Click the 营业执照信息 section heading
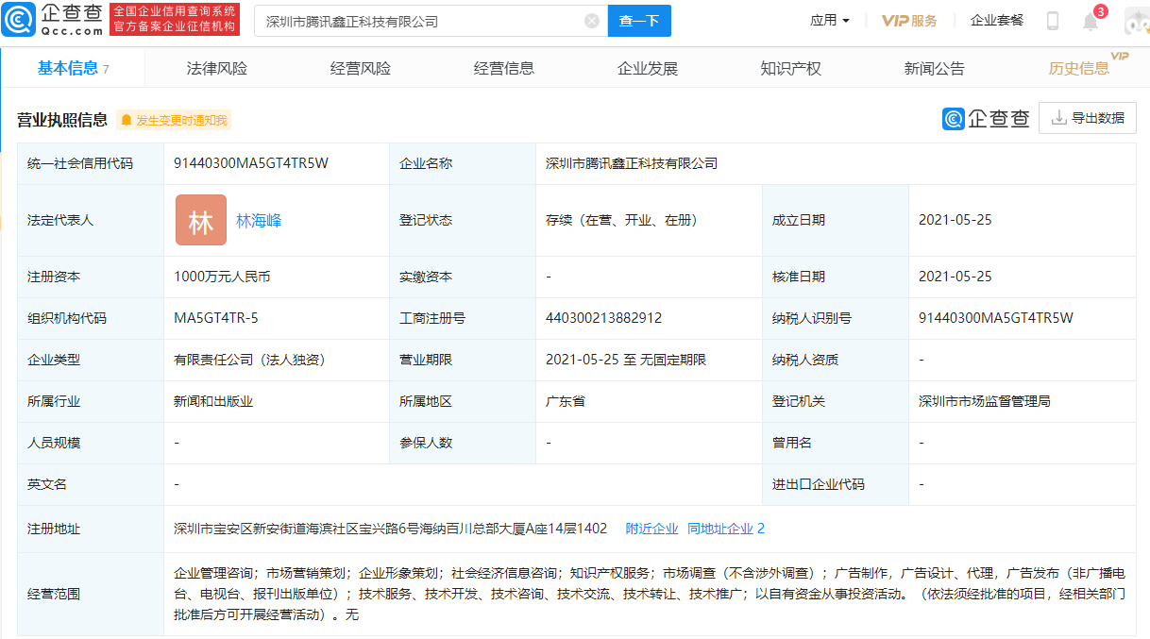The height and width of the screenshot is (639, 1150). click(62, 120)
